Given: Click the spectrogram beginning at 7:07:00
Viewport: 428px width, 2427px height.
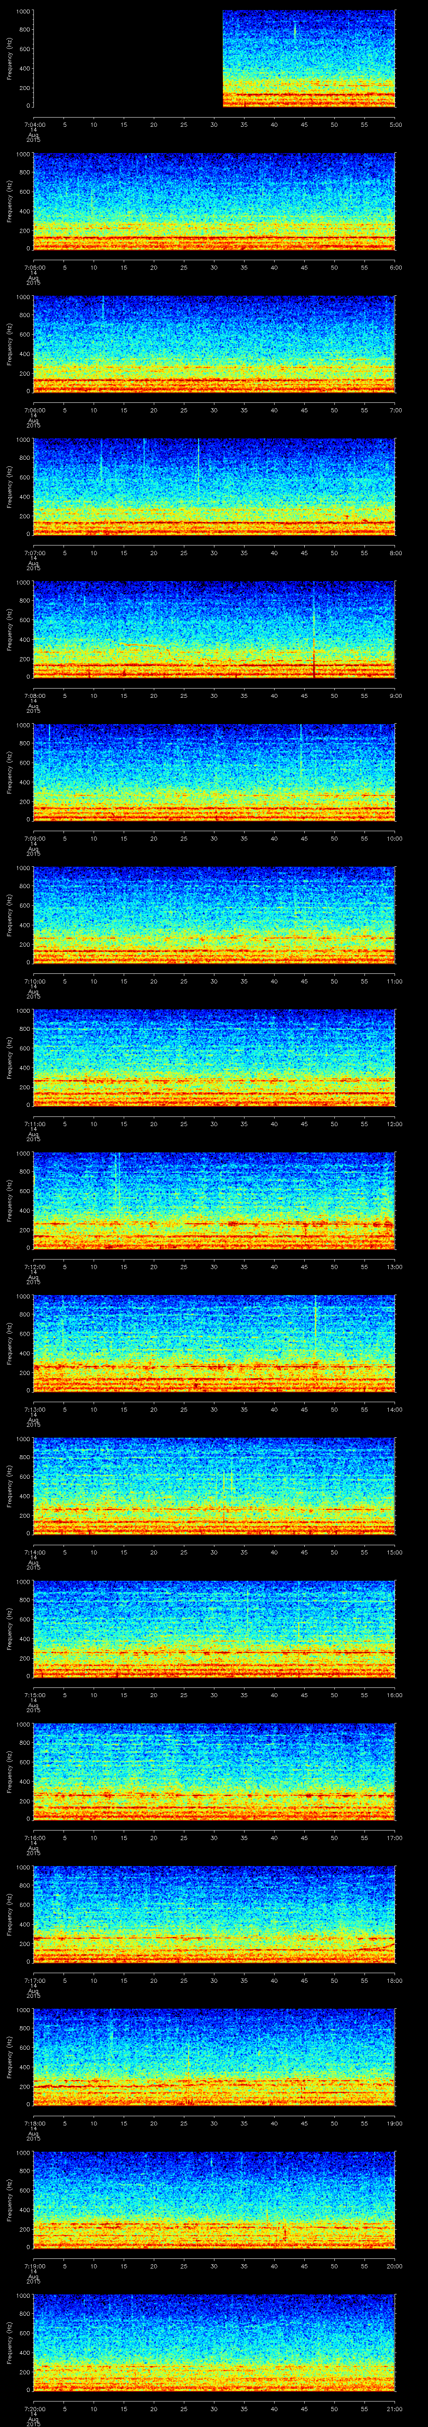Looking at the screenshot, I should pos(214,486).
